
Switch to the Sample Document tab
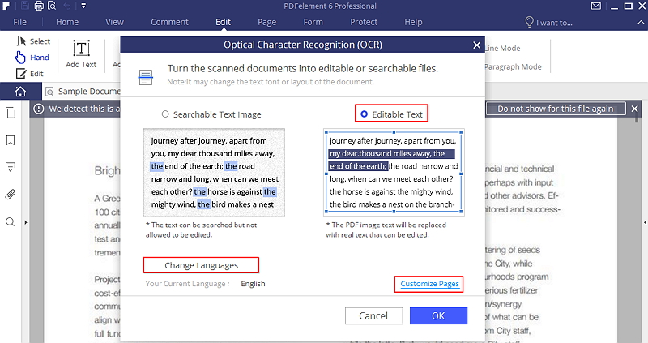click(x=83, y=92)
